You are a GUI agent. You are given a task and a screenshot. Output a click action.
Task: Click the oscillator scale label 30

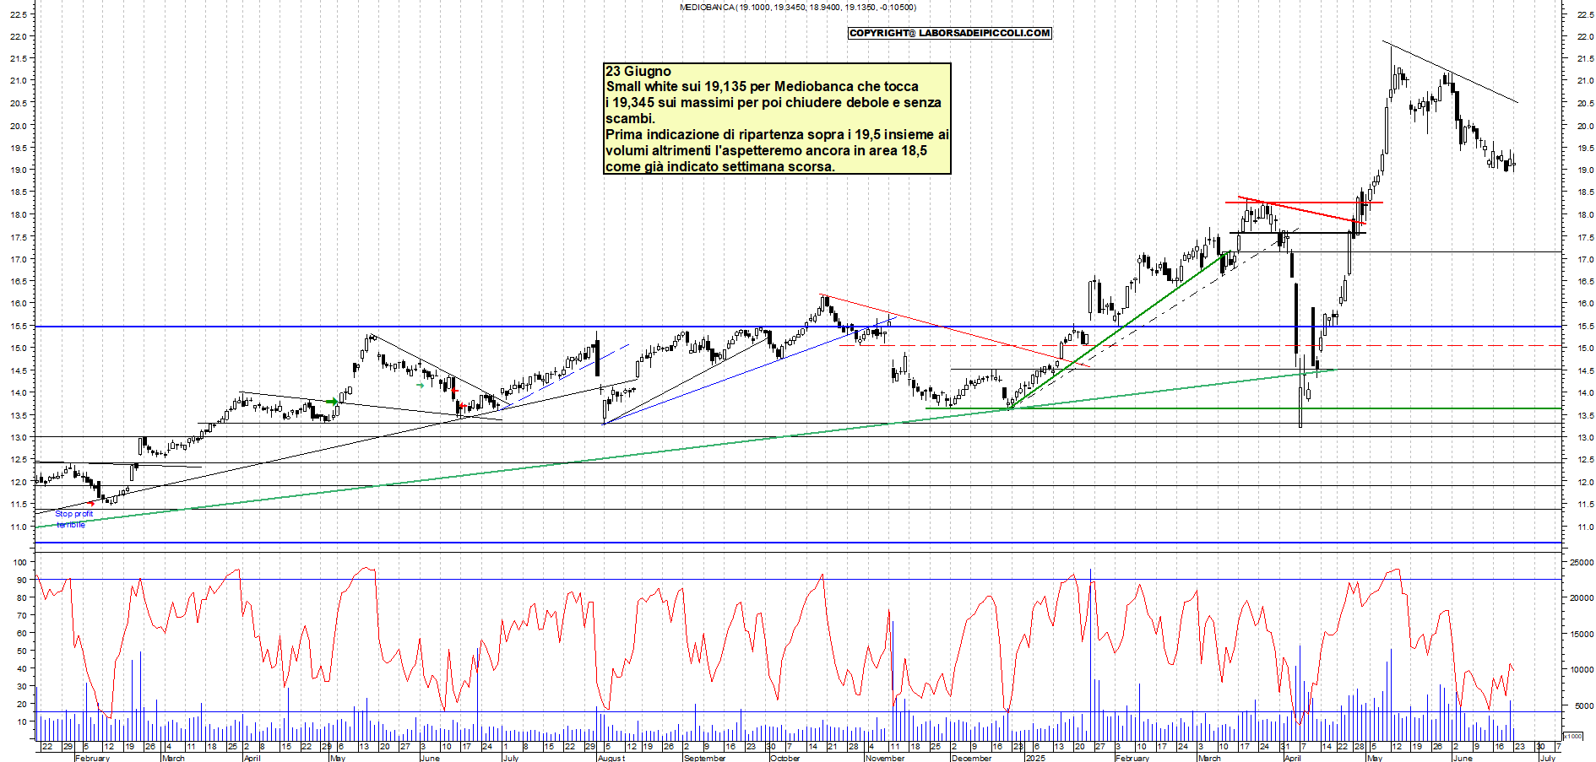pos(22,687)
